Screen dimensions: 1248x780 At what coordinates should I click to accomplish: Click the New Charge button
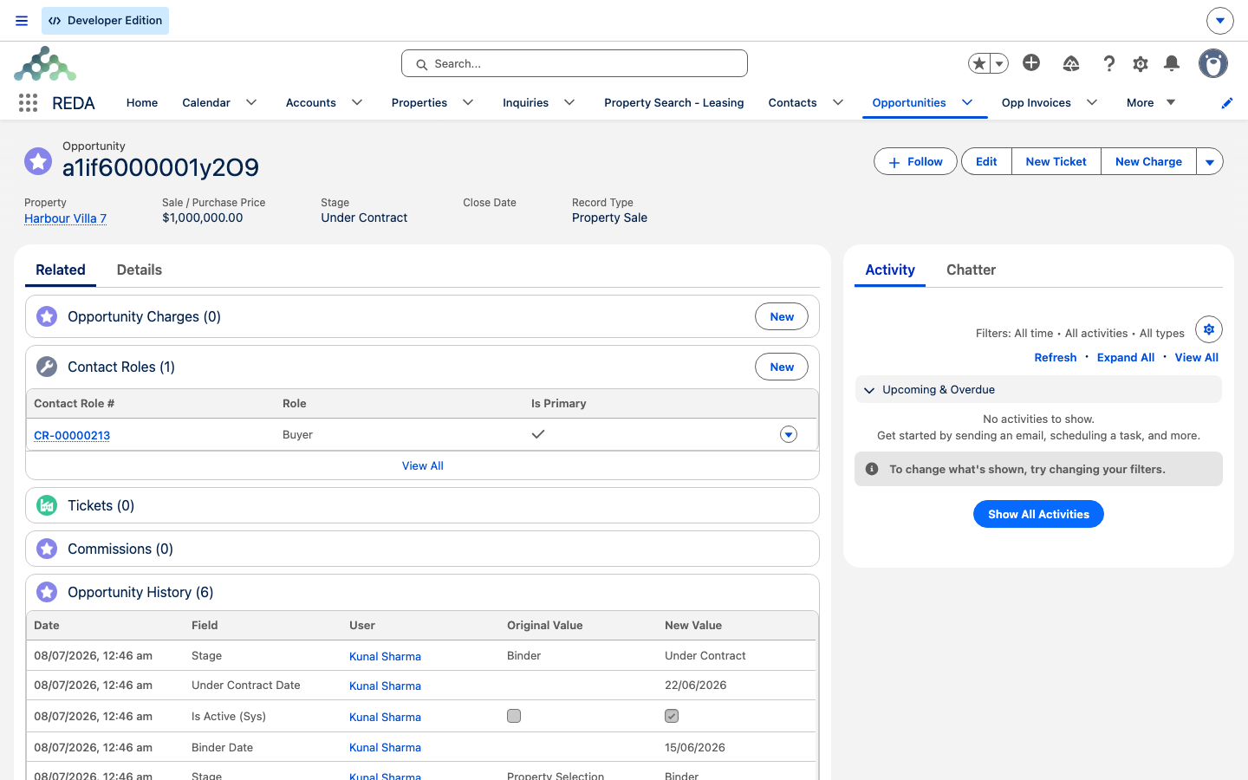click(x=1149, y=161)
